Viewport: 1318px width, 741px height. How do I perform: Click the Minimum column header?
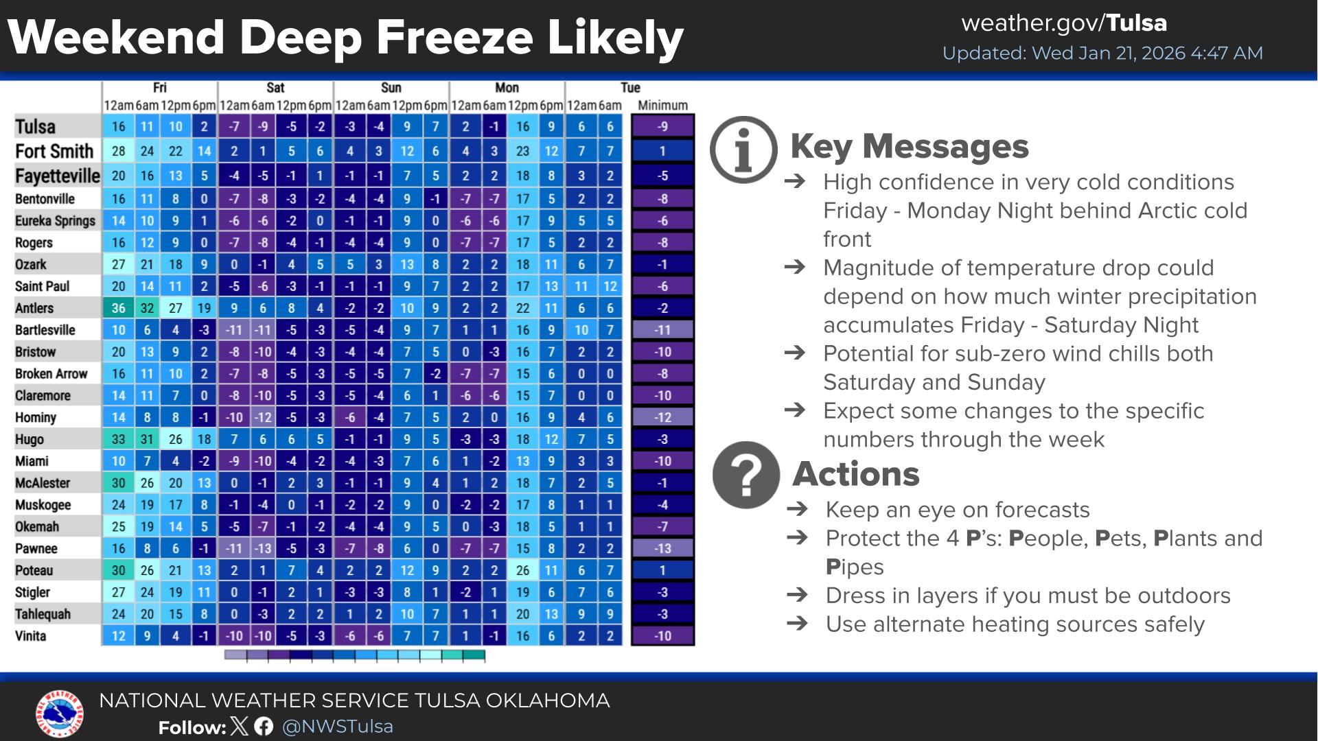(662, 106)
